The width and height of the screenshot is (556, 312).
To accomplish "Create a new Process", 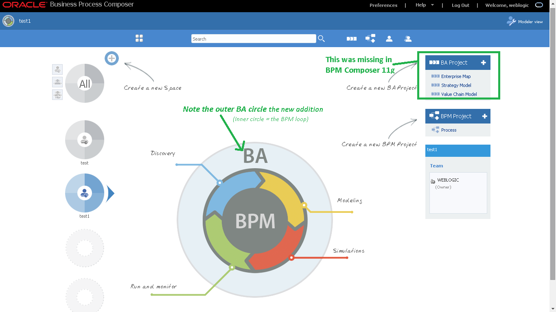I will click(x=449, y=130).
